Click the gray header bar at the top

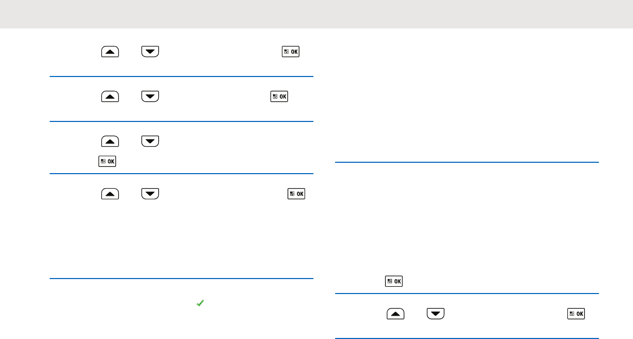[x=317, y=14]
